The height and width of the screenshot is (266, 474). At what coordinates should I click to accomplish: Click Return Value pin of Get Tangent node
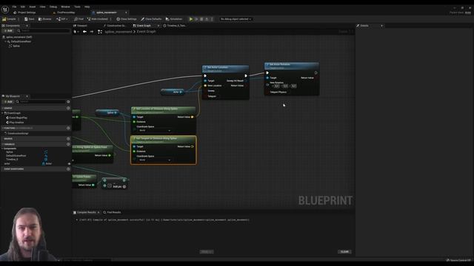(x=193, y=146)
